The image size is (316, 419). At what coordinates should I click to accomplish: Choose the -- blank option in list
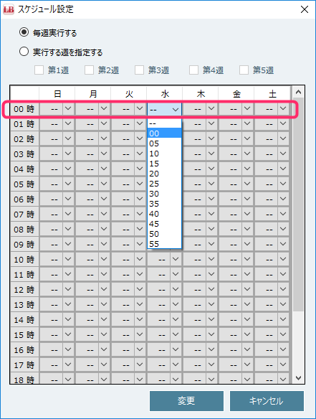164,123
